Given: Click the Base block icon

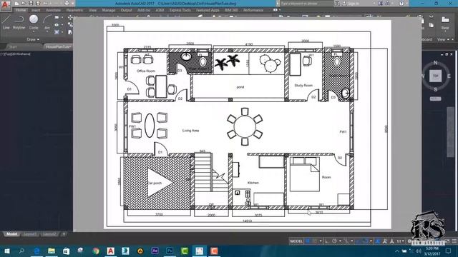Looking at the screenshot, I should click(x=445, y=20).
